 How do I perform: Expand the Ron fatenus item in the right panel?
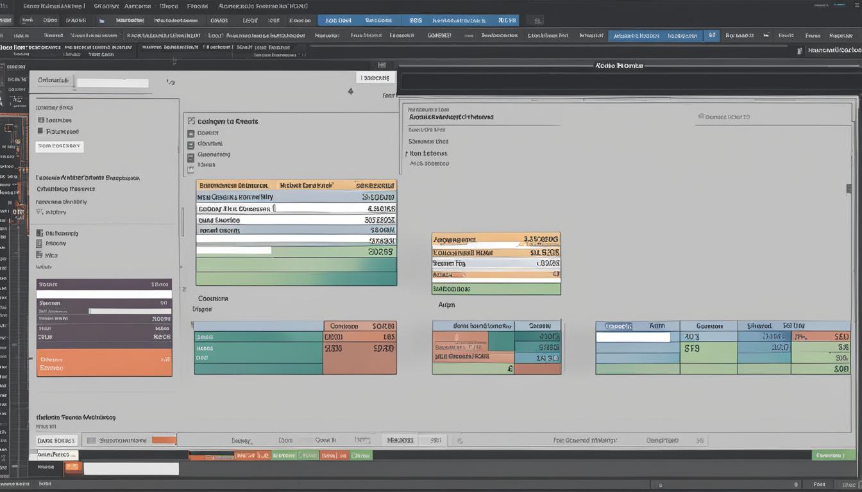[407, 154]
